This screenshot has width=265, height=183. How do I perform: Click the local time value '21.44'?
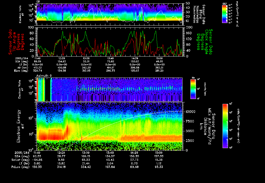[86, 163]
